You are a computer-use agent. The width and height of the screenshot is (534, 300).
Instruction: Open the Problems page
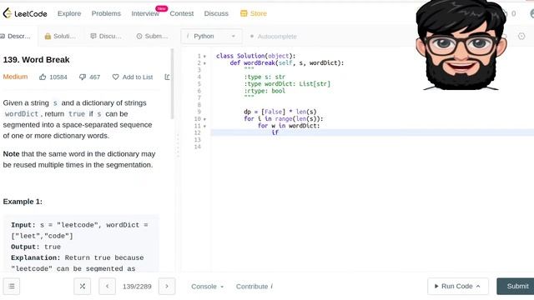pos(106,13)
